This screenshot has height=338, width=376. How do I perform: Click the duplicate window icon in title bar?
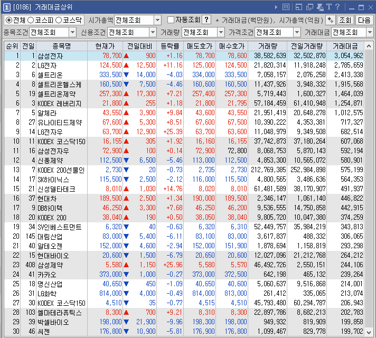click(309, 7)
